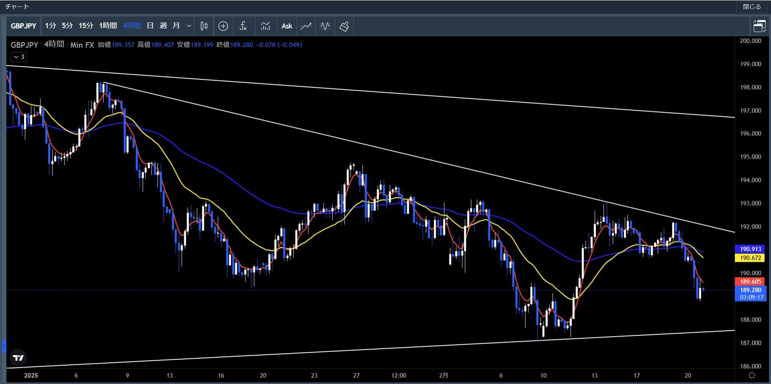Click the 2月 label on time axis
Viewport: 771px width, 384px height.
tap(443, 376)
